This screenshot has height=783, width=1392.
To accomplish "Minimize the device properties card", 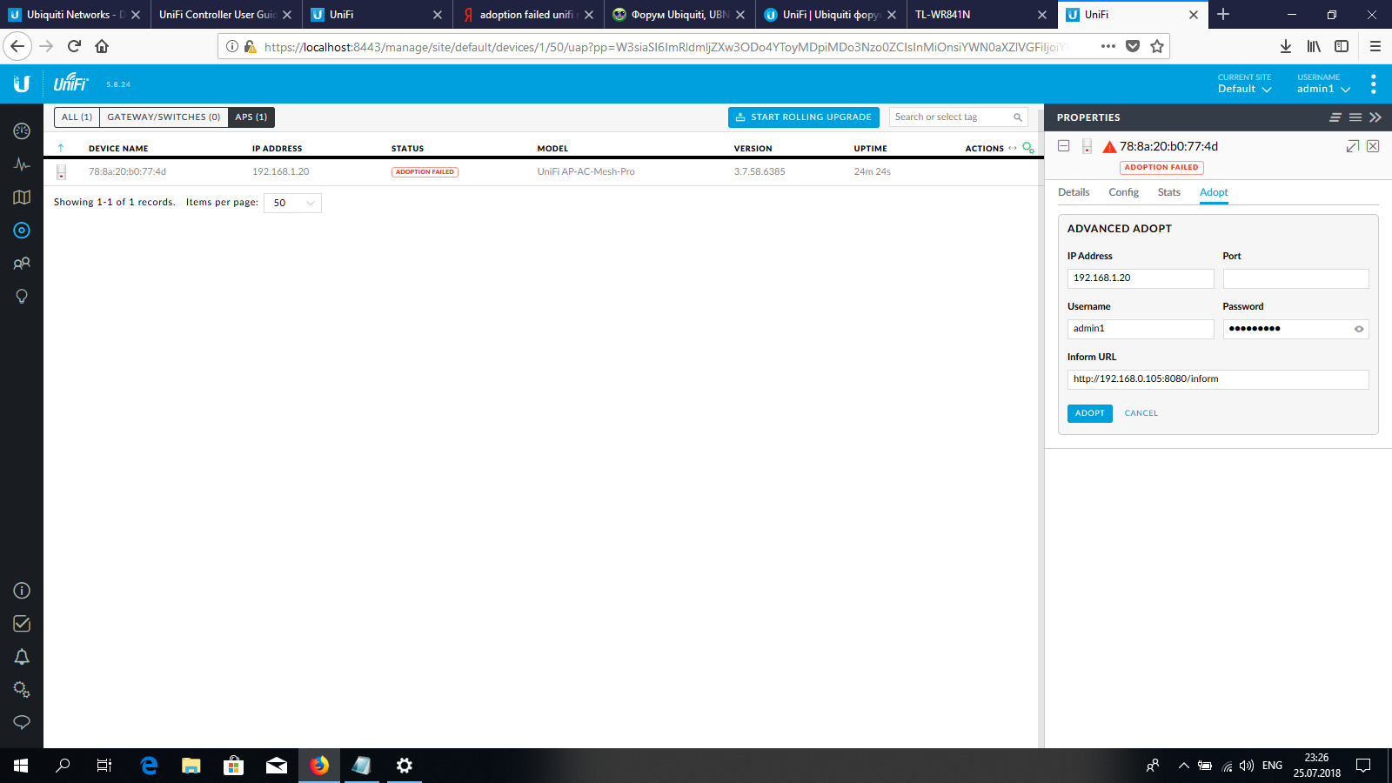I will tap(1064, 146).
